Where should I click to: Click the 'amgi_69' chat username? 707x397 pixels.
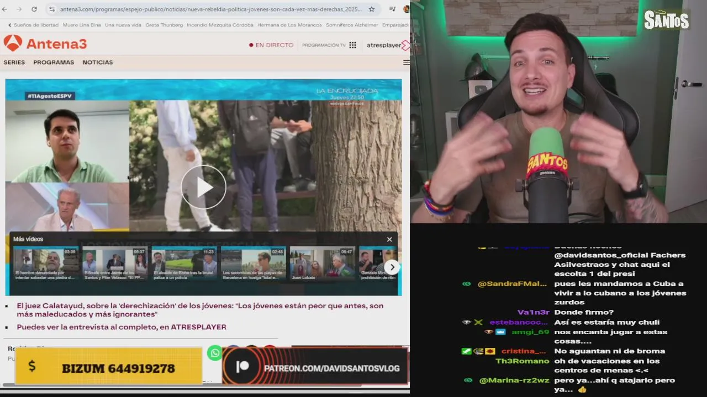[x=530, y=332]
